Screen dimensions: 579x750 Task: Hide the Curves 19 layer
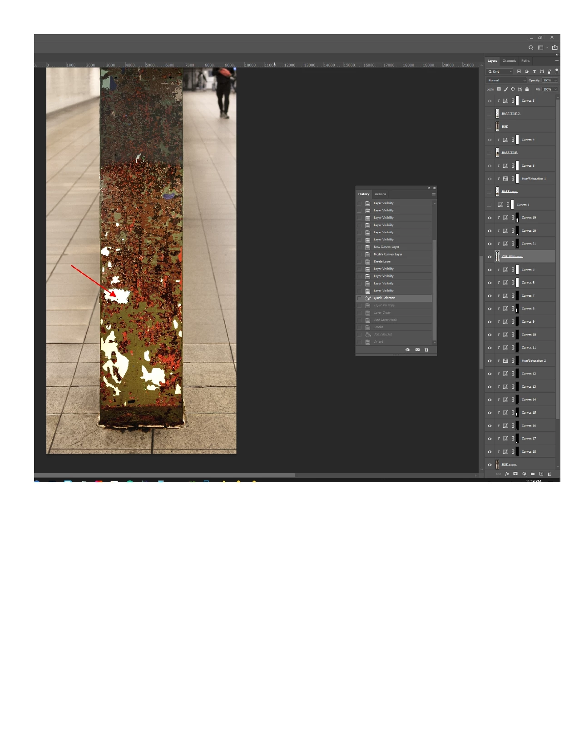tap(490, 218)
